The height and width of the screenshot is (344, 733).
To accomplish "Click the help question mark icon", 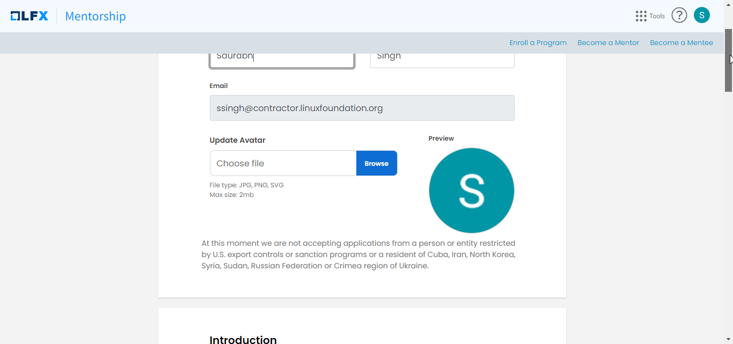I will click(x=679, y=16).
